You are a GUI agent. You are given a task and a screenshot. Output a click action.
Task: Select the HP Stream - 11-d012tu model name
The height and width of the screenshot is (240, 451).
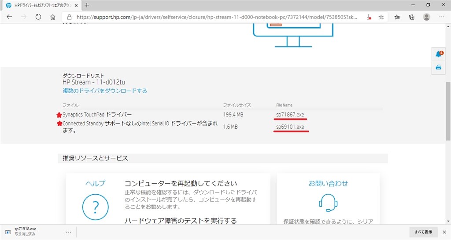[x=94, y=82]
